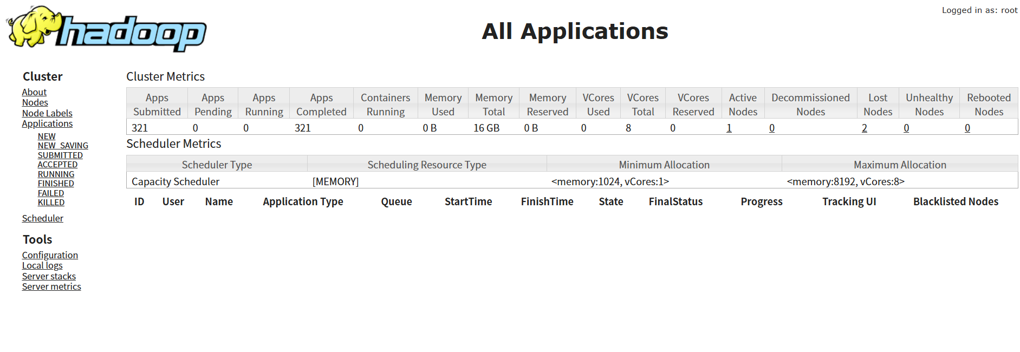The width and height of the screenshot is (1020, 352).
Task: Filter applications by FINISHED state
Action: (56, 184)
